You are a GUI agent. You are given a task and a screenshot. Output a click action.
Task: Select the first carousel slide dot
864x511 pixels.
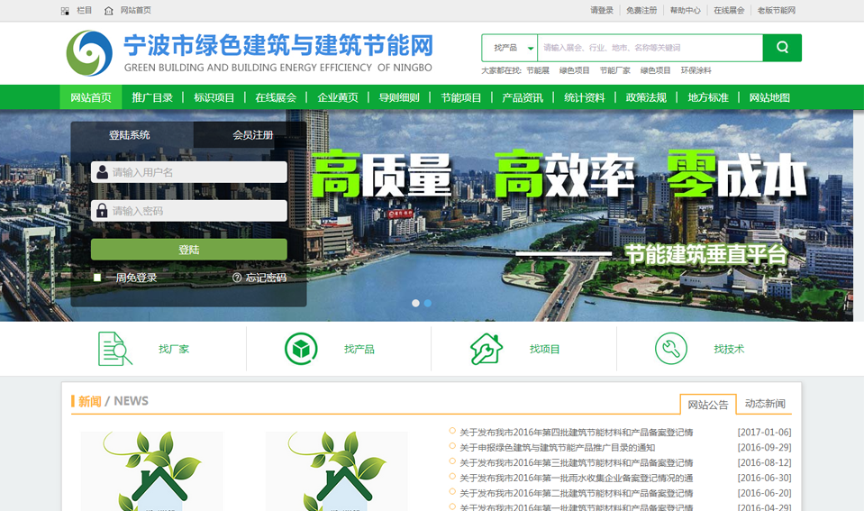coord(415,303)
